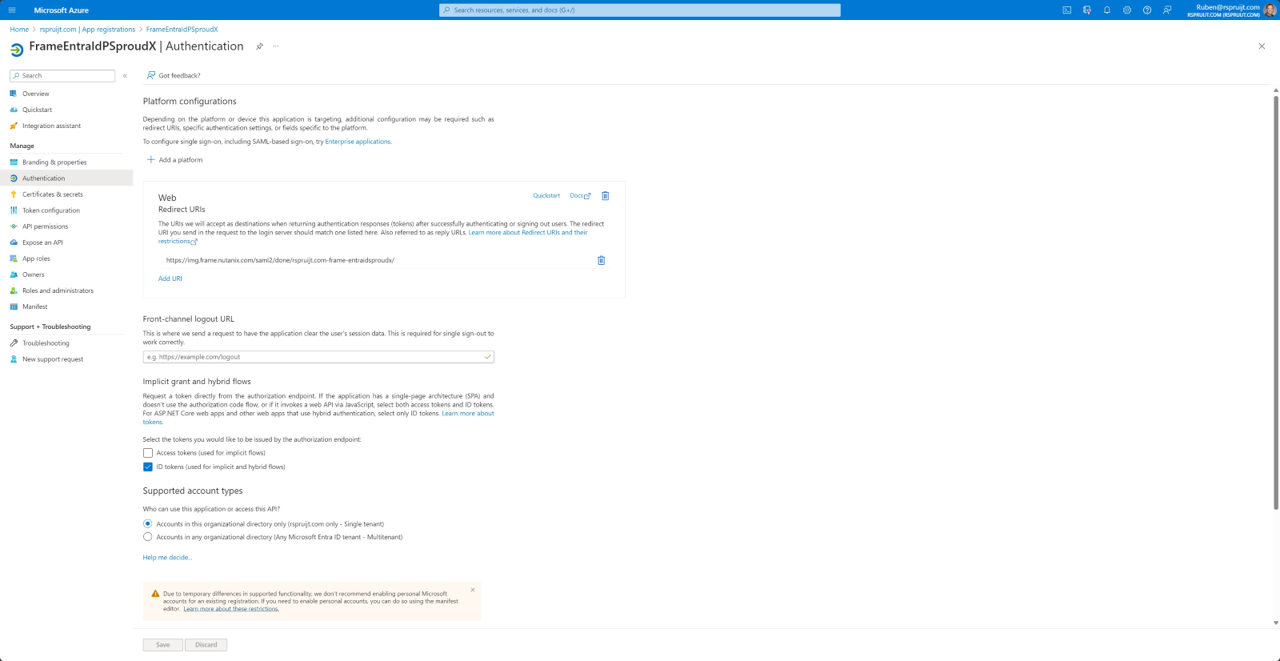Open the help question mark icon
This screenshot has height=661, width=1280.
[x=1147, y=10]
